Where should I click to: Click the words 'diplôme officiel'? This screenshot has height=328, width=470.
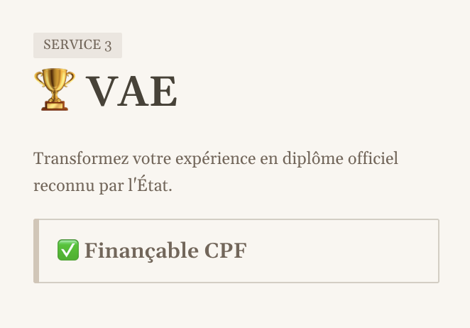coord(340,158)
